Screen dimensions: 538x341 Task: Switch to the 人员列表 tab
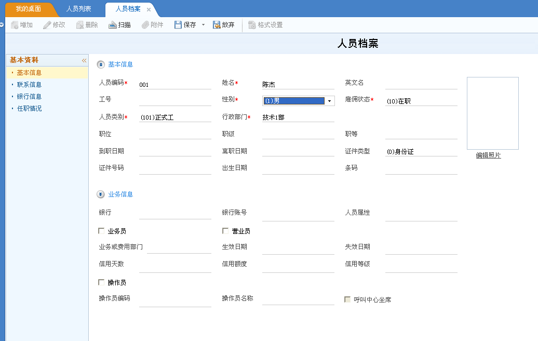click(x=79, y=8)
